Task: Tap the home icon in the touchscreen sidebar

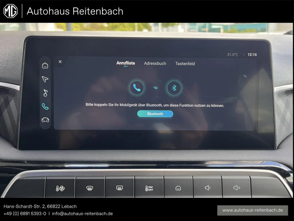Action: pyautogui.click(x=45, y=66)
